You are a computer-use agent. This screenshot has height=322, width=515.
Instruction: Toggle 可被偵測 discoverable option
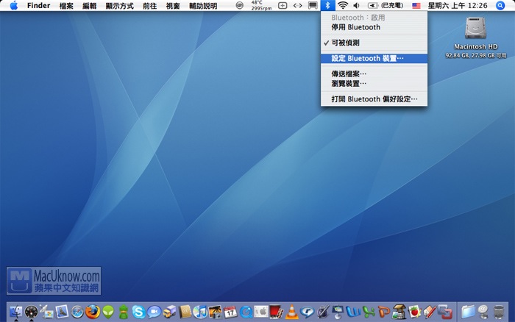374,43
